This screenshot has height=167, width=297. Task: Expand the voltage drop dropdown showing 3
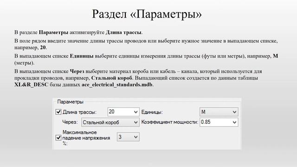(128, 137)
